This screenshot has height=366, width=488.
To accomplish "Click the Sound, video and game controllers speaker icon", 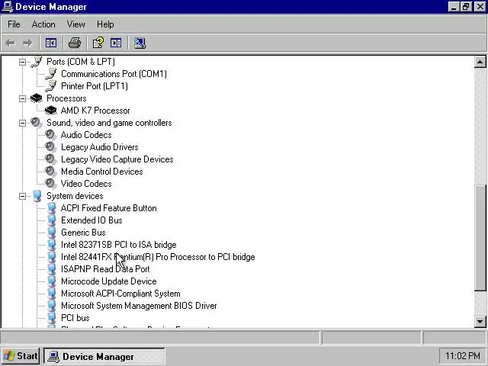I will 37,123.
